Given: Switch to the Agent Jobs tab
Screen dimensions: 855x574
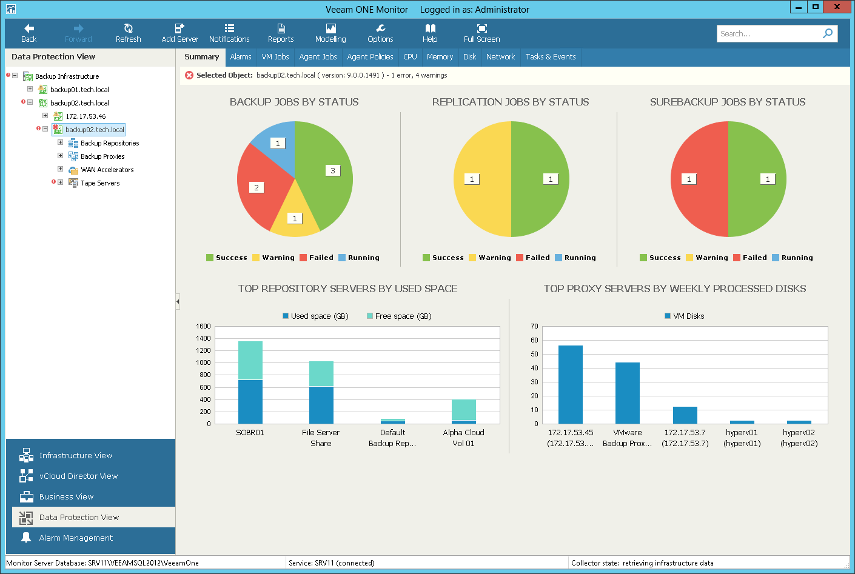Looking at the screenshot, I should pyautogui.click(x=318, y=57).
